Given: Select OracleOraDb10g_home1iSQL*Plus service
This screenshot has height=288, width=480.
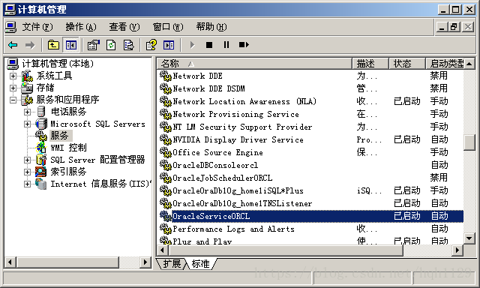Looking at the screenshot, I should click(310, 190).
